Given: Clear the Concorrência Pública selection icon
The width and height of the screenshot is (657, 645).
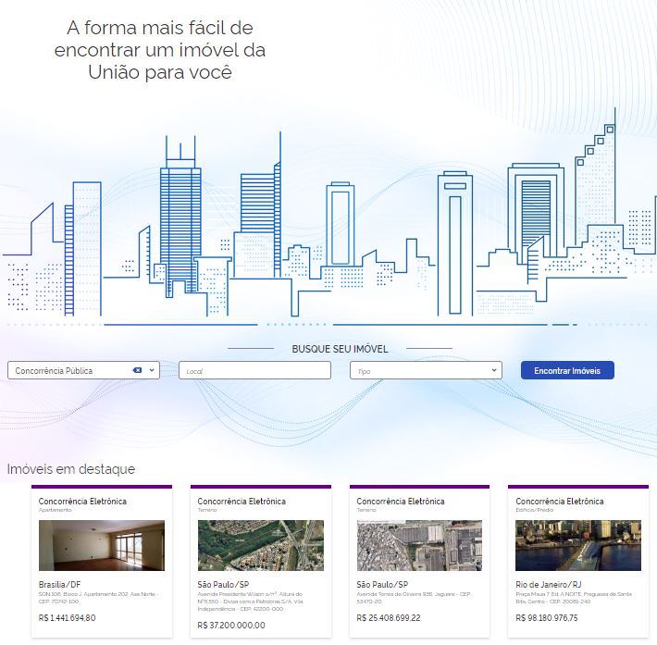Looking at the screenshot, I should click(x=137, y=370).
